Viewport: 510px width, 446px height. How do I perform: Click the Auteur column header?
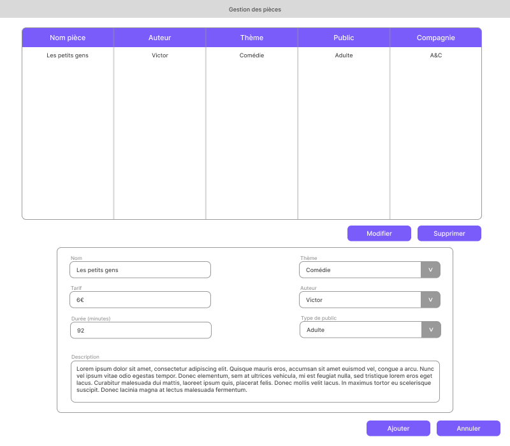click(x=159, y=38)
